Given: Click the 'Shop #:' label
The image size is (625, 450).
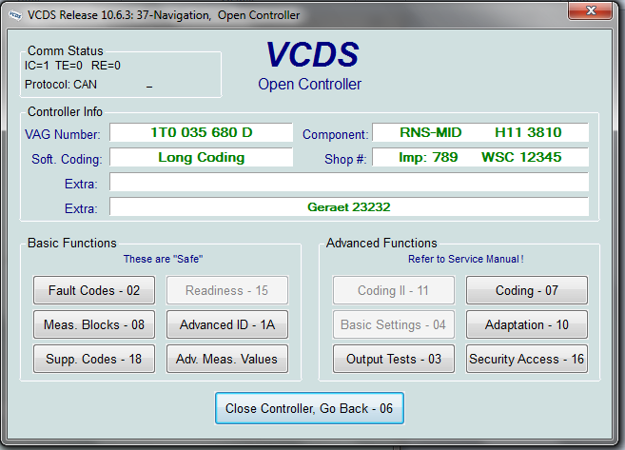Looking at the screenshot, I should (x=345, y=160).
